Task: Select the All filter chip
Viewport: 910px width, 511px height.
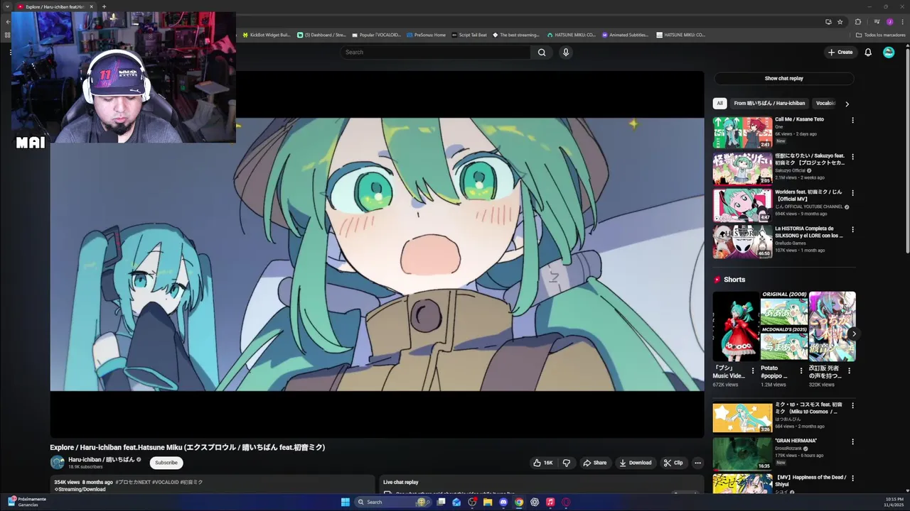Action: [719, 104]
